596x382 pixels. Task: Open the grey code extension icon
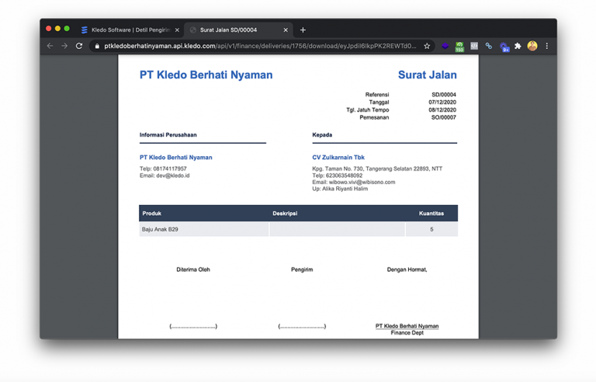point(474,46)
